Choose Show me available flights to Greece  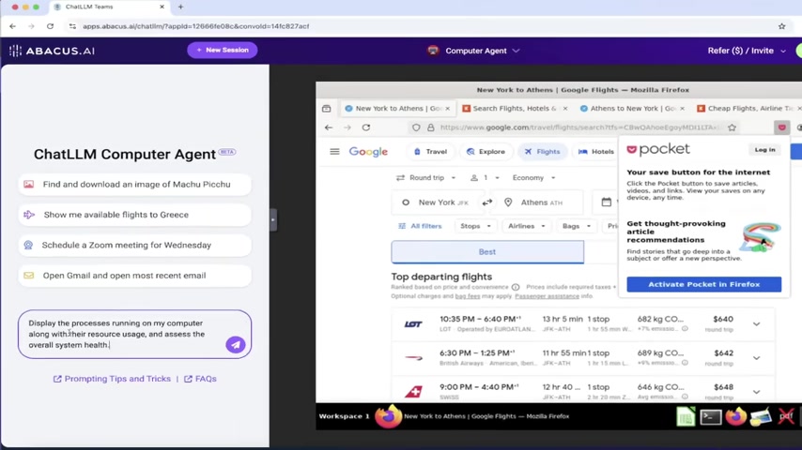pos(134,215)
